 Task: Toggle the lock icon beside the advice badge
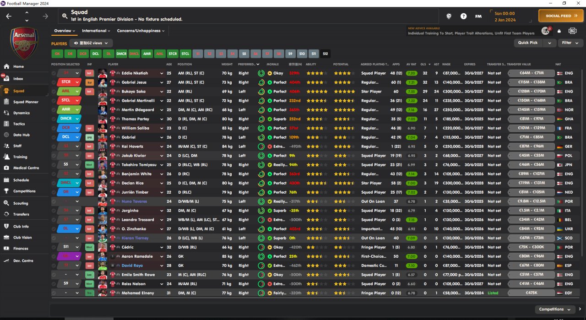[559, 31]
